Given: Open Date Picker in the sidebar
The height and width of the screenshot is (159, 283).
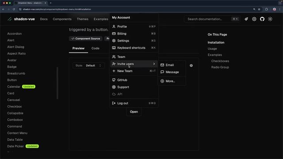Looking at the screenshot, I should pos(15,146).
